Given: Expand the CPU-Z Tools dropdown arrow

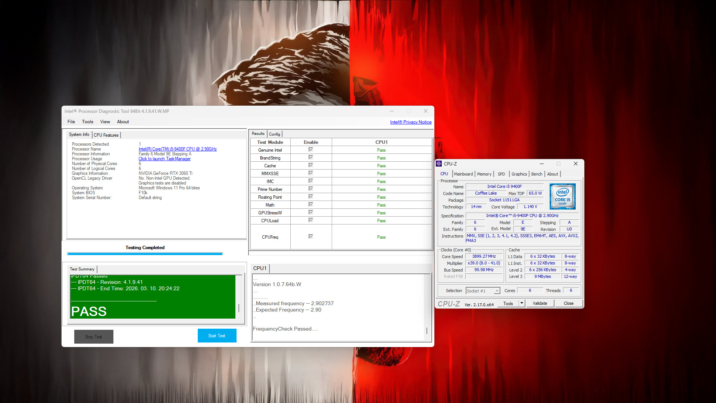Looking at the screenshot, I should click(522, 303).
